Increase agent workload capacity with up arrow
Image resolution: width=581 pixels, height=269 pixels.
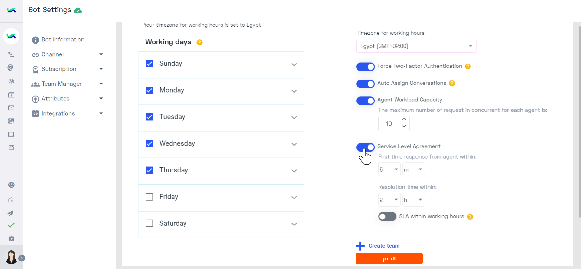click(404, 119)
